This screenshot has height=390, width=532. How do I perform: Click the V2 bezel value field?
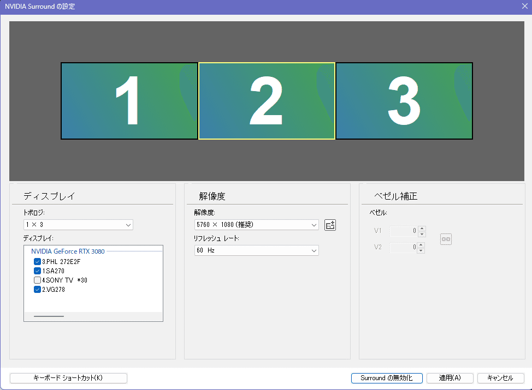pyautogui.click(x=404, y=247)
